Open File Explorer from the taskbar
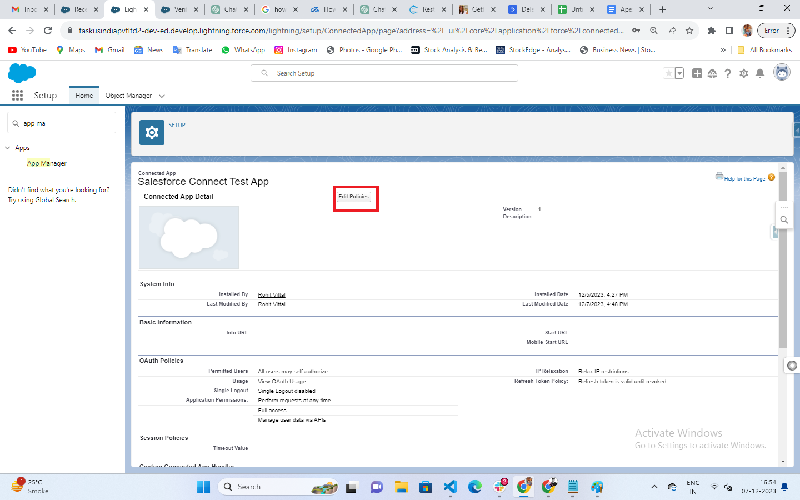 pyautogui.click(x=401, y=487)
